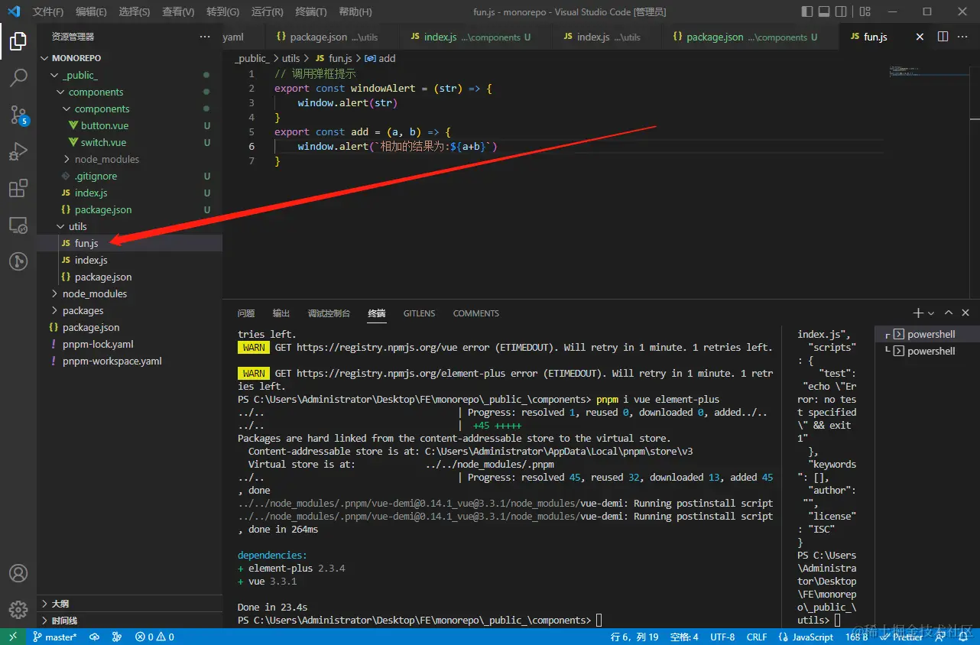Open Explorer views and more actions ellipsis
The height and width of the screenshot is (645, 980).
tap(204, 37)
